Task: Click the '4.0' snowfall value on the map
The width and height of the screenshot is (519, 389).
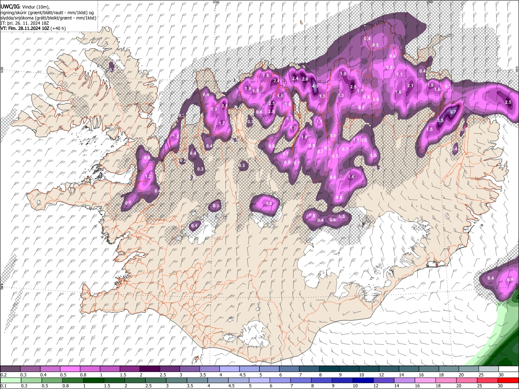Action: click(315, 86)
